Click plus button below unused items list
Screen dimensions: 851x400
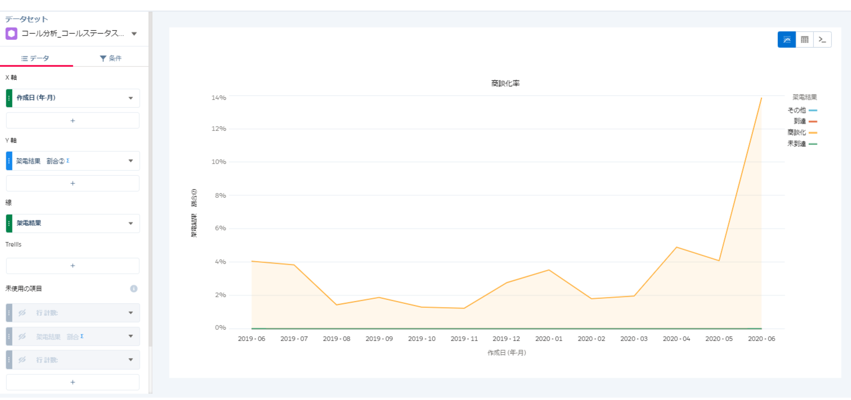pyautogui.click(x=73, y=382)
